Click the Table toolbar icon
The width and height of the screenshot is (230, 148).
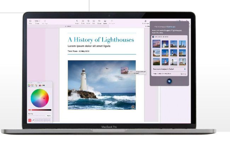[x=83, y=21]
